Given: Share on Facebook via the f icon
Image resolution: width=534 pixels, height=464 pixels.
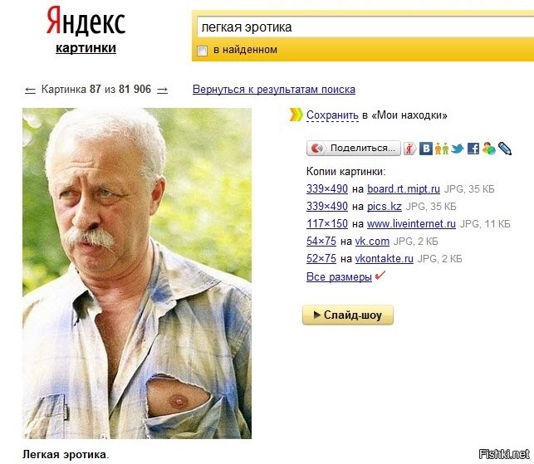Looking at the screenshot, I should [x=473, y=149].
